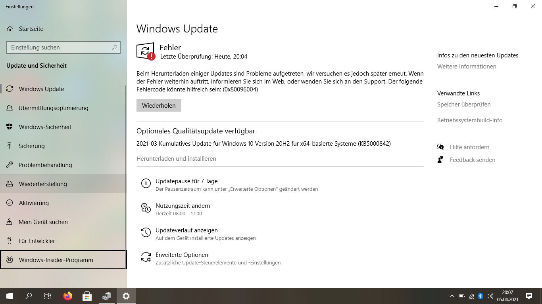Click Hilfe anfordern link text
Viewport: 542px width, 304px height.
469,147
